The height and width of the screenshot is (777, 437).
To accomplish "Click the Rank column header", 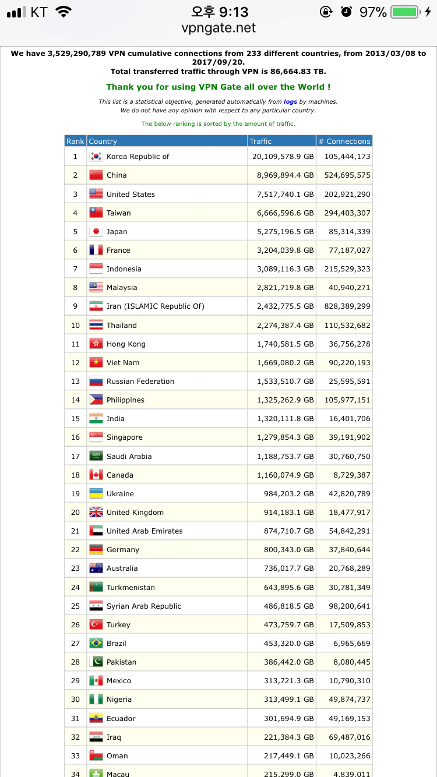I will tap(75, 141).
